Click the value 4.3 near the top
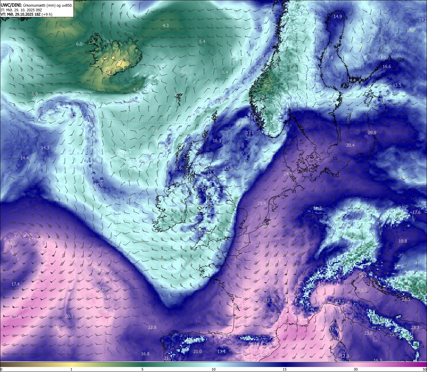The width and height of the screenshot is (427, 372). pos(165,26)
